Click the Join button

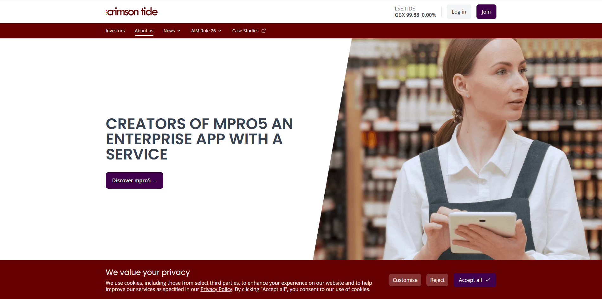pos(486,12)
